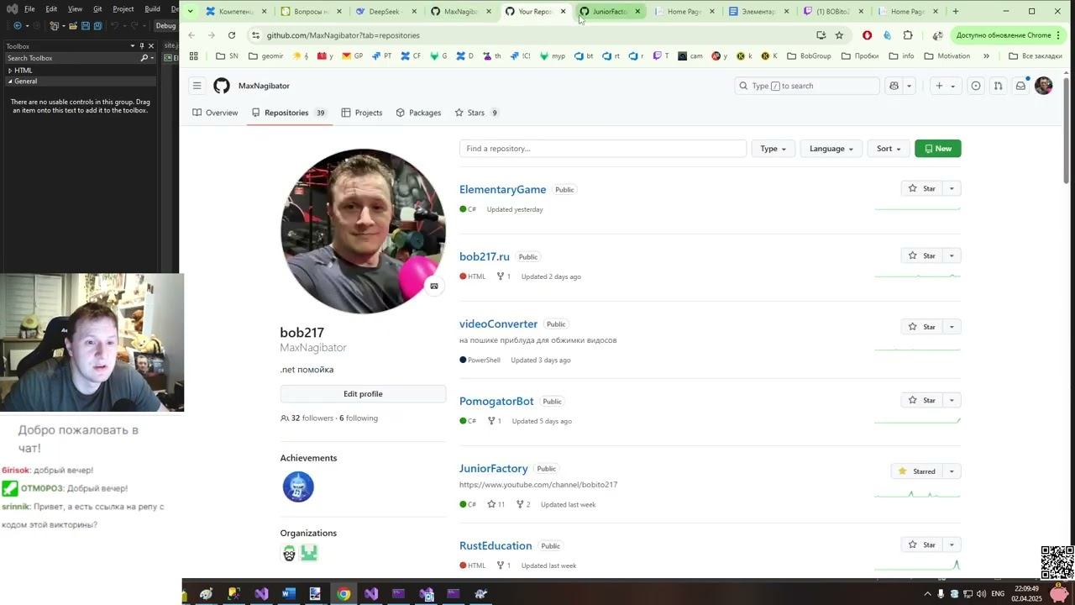The height and width of the screenshot is (605, 1075).
Task: Open the first organization avatar
Action: click(289, 553)
